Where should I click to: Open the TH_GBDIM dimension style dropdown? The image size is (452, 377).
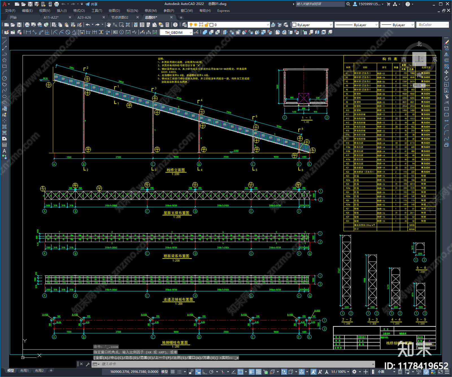176,32
